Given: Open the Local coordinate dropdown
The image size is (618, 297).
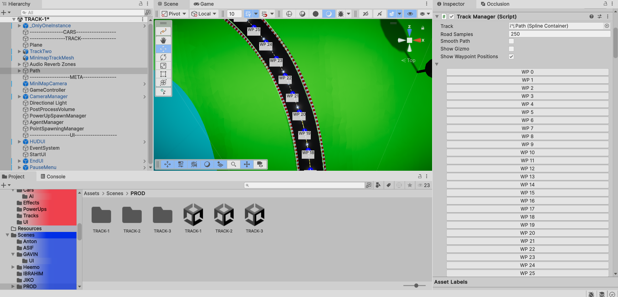Looking at the screenshot, I should pyautogui.click(x=204, y=14).
